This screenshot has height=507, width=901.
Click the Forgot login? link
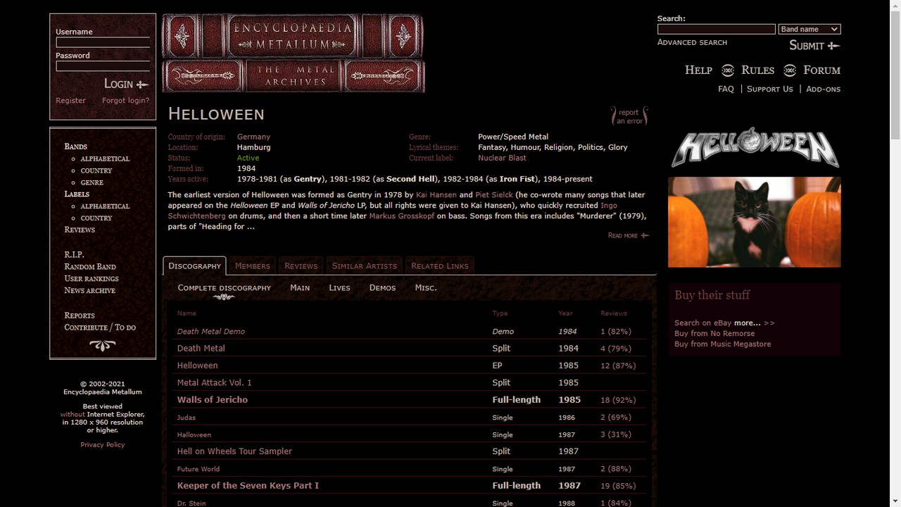[125, 101]
